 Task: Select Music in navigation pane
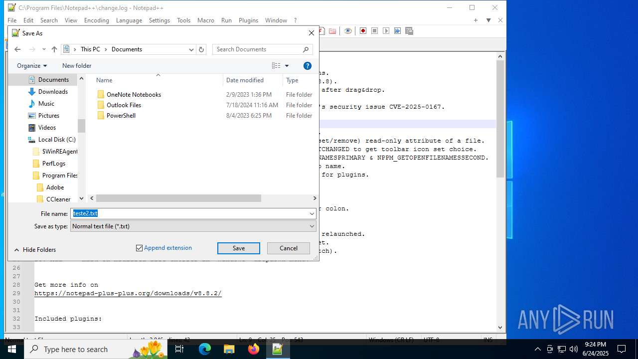pos(46,104)
